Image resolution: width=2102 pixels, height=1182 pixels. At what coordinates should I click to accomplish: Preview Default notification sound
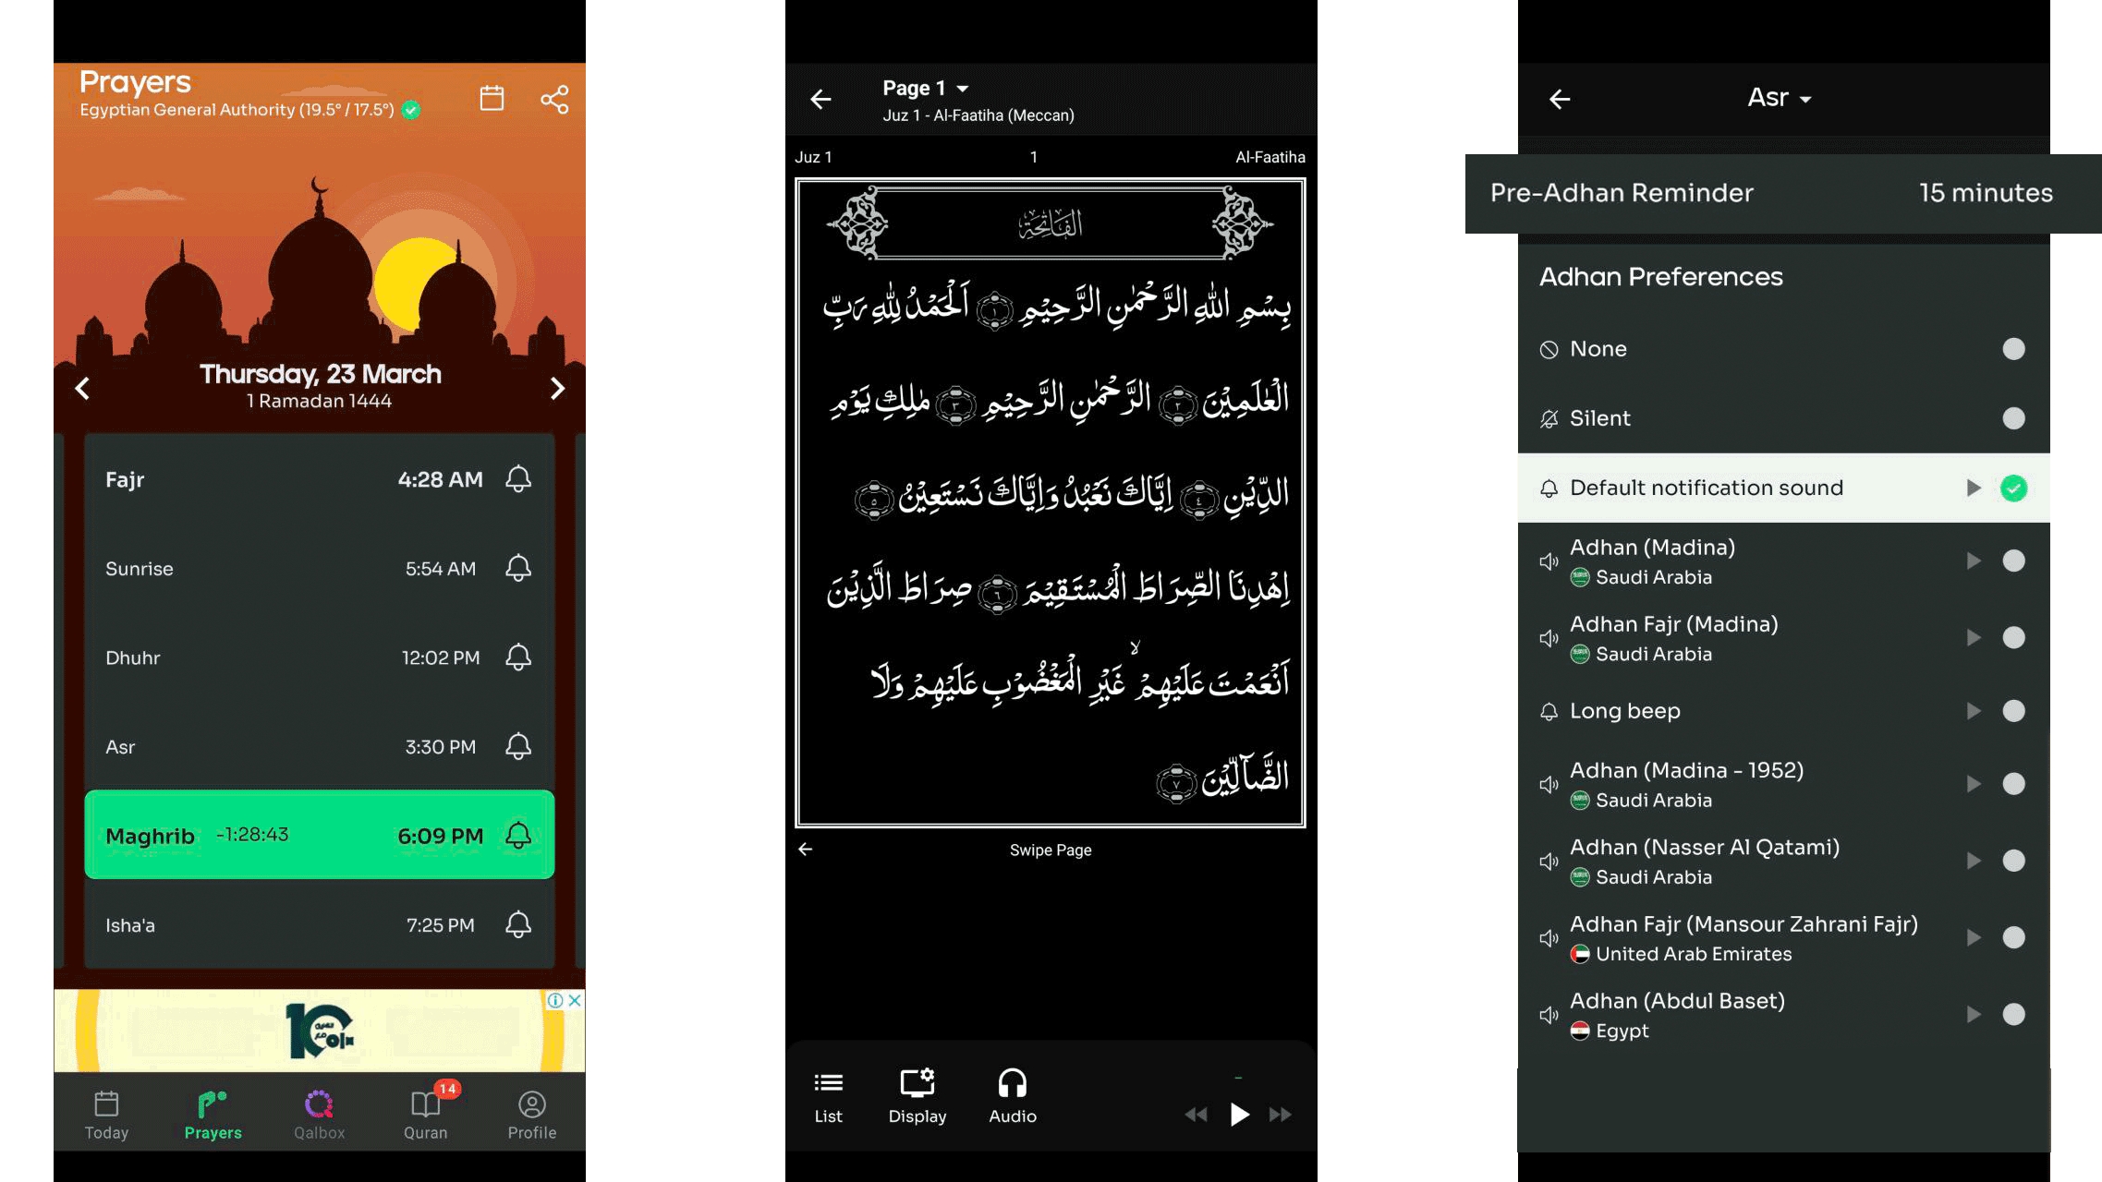point(1974,488)
